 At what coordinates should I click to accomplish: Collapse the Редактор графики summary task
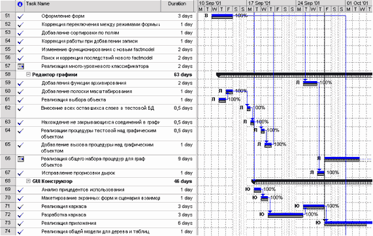[x=28, y=75]
